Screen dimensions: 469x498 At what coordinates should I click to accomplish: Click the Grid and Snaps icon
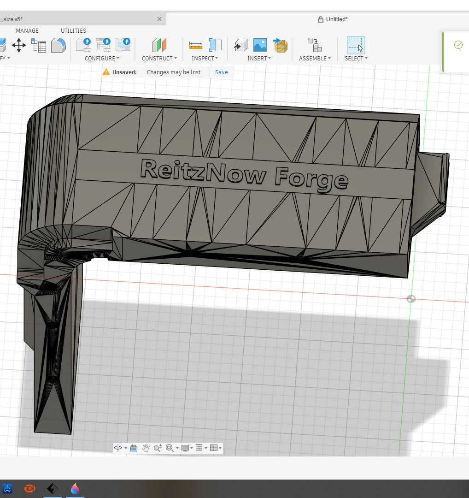click(199, 447)
